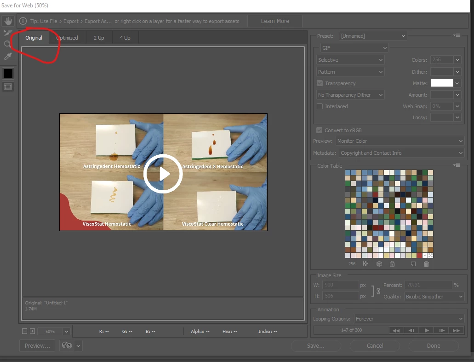Screen dimensions: 474x362
Task: Click the white Matte color swatch
Action: tap(442, 83)
